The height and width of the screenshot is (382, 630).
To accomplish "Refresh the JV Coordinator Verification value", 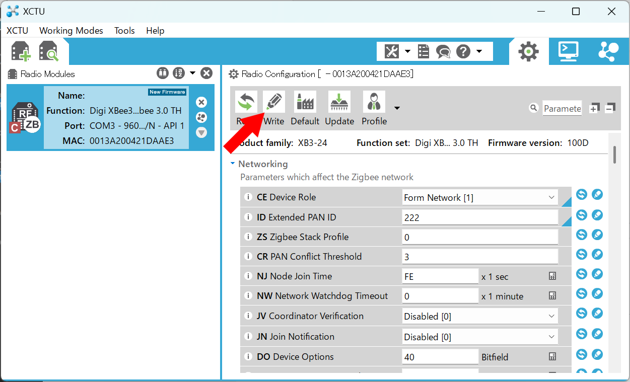I will click(x=582, y=314).
